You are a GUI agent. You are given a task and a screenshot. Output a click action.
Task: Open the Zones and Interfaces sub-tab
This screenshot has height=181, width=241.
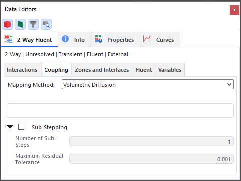(x=102, y=70)
